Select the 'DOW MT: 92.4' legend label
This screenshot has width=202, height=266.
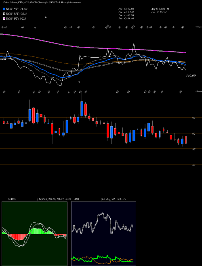click(x=16, y=14)
